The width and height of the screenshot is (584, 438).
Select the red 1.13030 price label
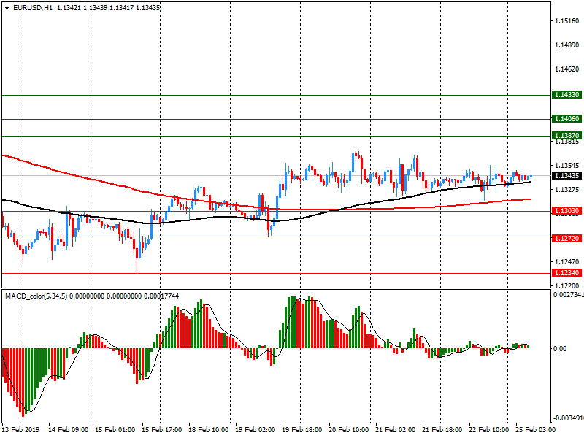(x=566, y=211)
